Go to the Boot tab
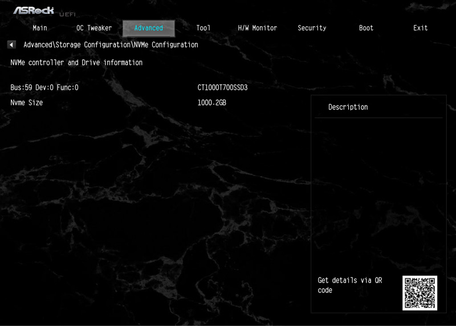Image resolution: width=456 pixels, height=326 pixels. [366, 28]
